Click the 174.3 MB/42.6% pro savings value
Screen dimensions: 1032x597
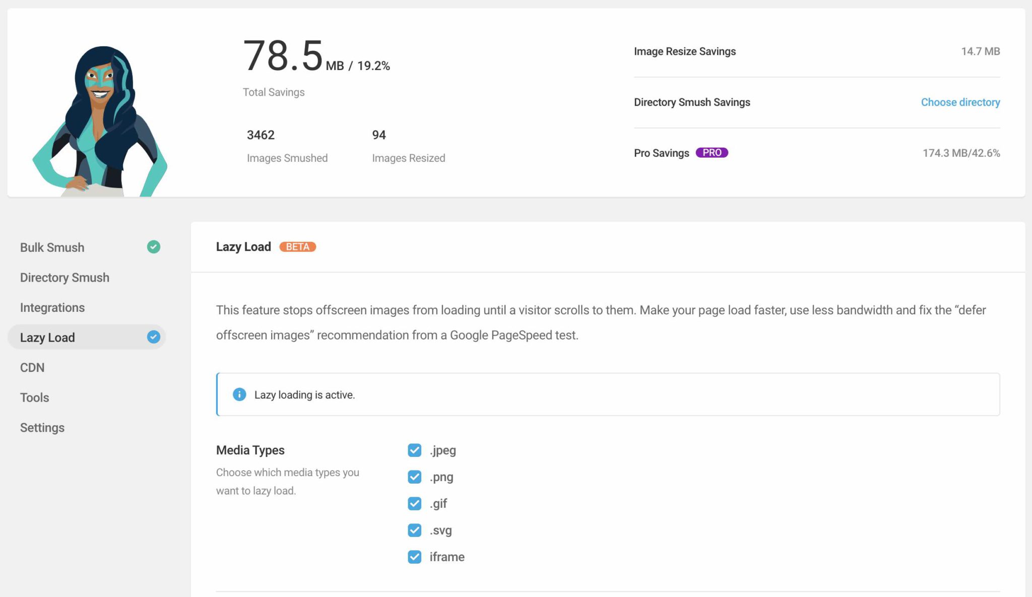tap(961, 153)
